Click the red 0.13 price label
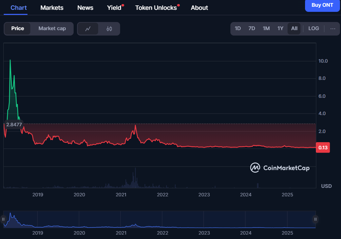The width and height of the screenshot is (341, 239). click(323, 148)
